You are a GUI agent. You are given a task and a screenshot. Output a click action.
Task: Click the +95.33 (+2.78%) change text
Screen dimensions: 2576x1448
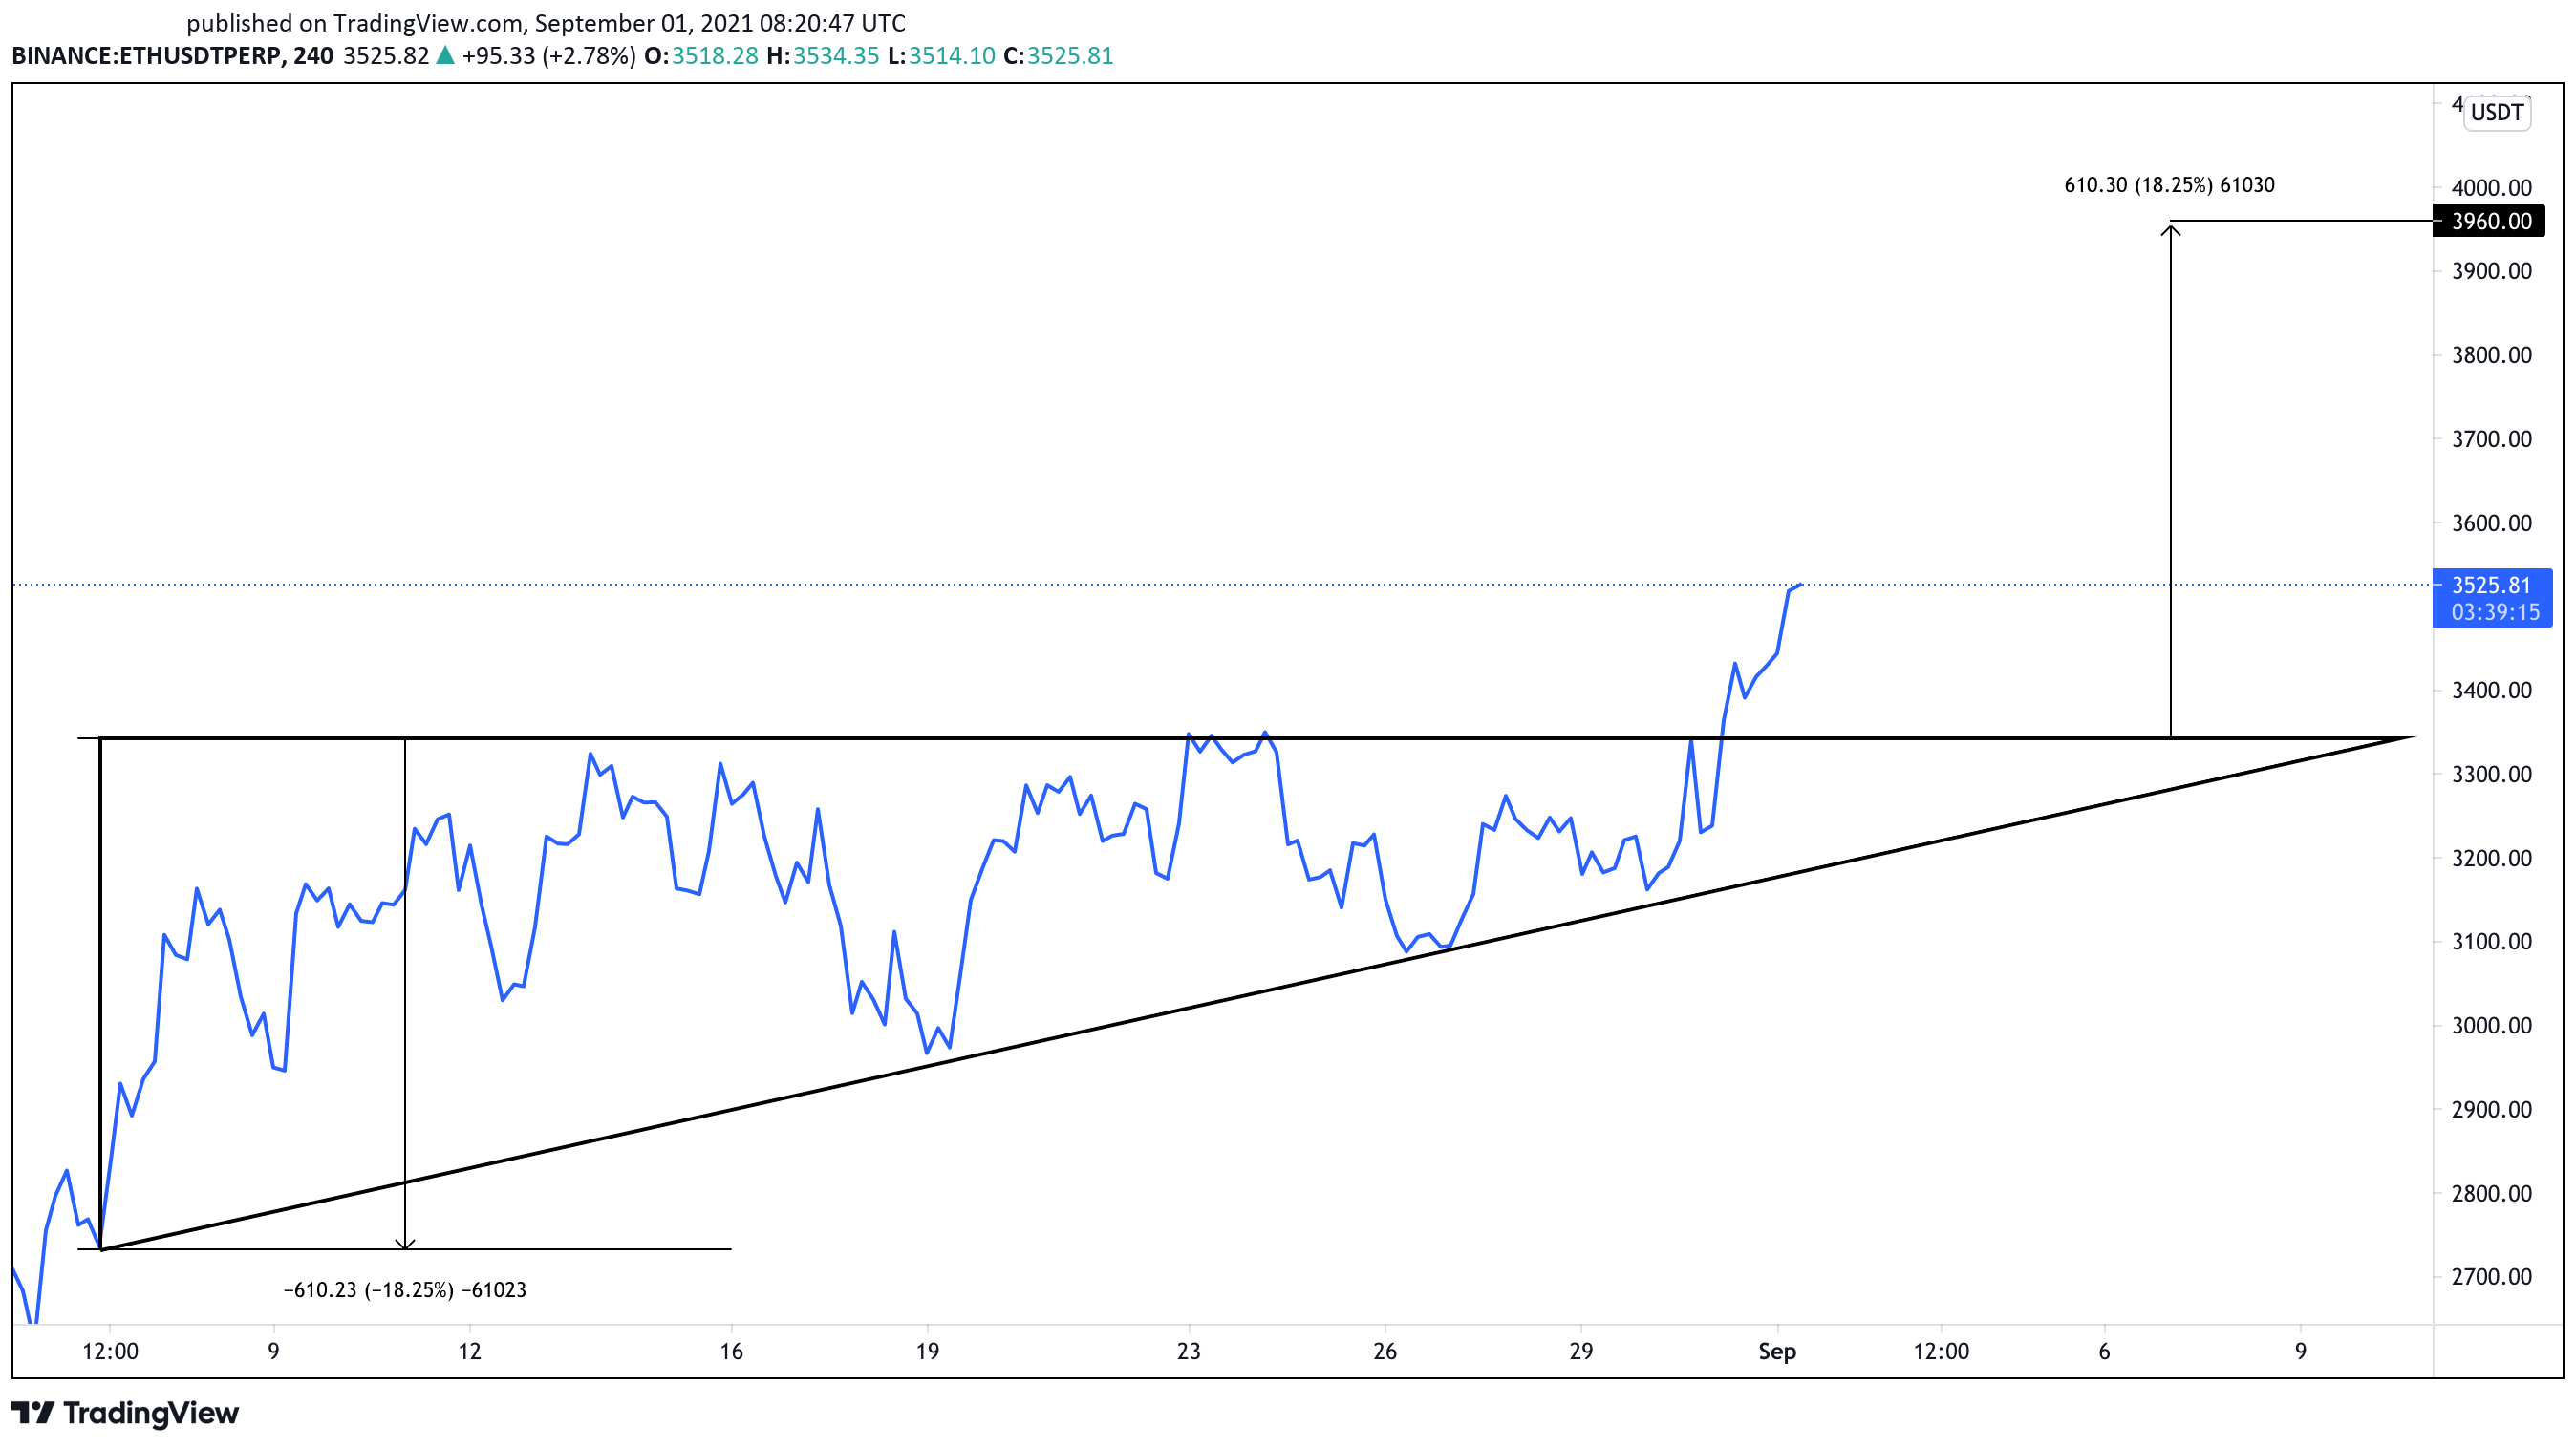click(x=548, y=56)
